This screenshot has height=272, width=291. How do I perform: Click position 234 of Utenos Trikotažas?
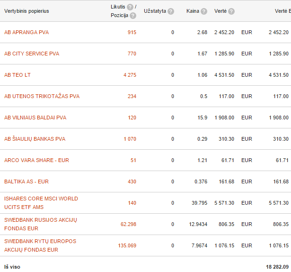[x=132, y=96]
